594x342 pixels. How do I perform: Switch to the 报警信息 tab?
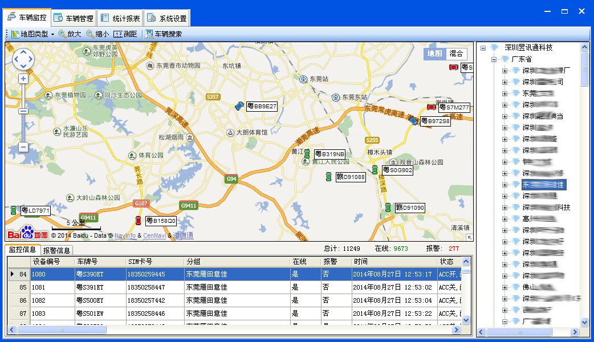point(57,250)
